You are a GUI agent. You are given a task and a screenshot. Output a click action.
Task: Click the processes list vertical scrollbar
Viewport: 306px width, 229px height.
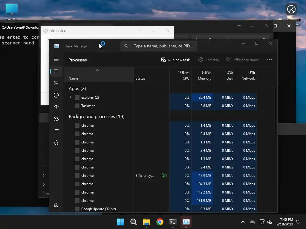pos(275,112)
